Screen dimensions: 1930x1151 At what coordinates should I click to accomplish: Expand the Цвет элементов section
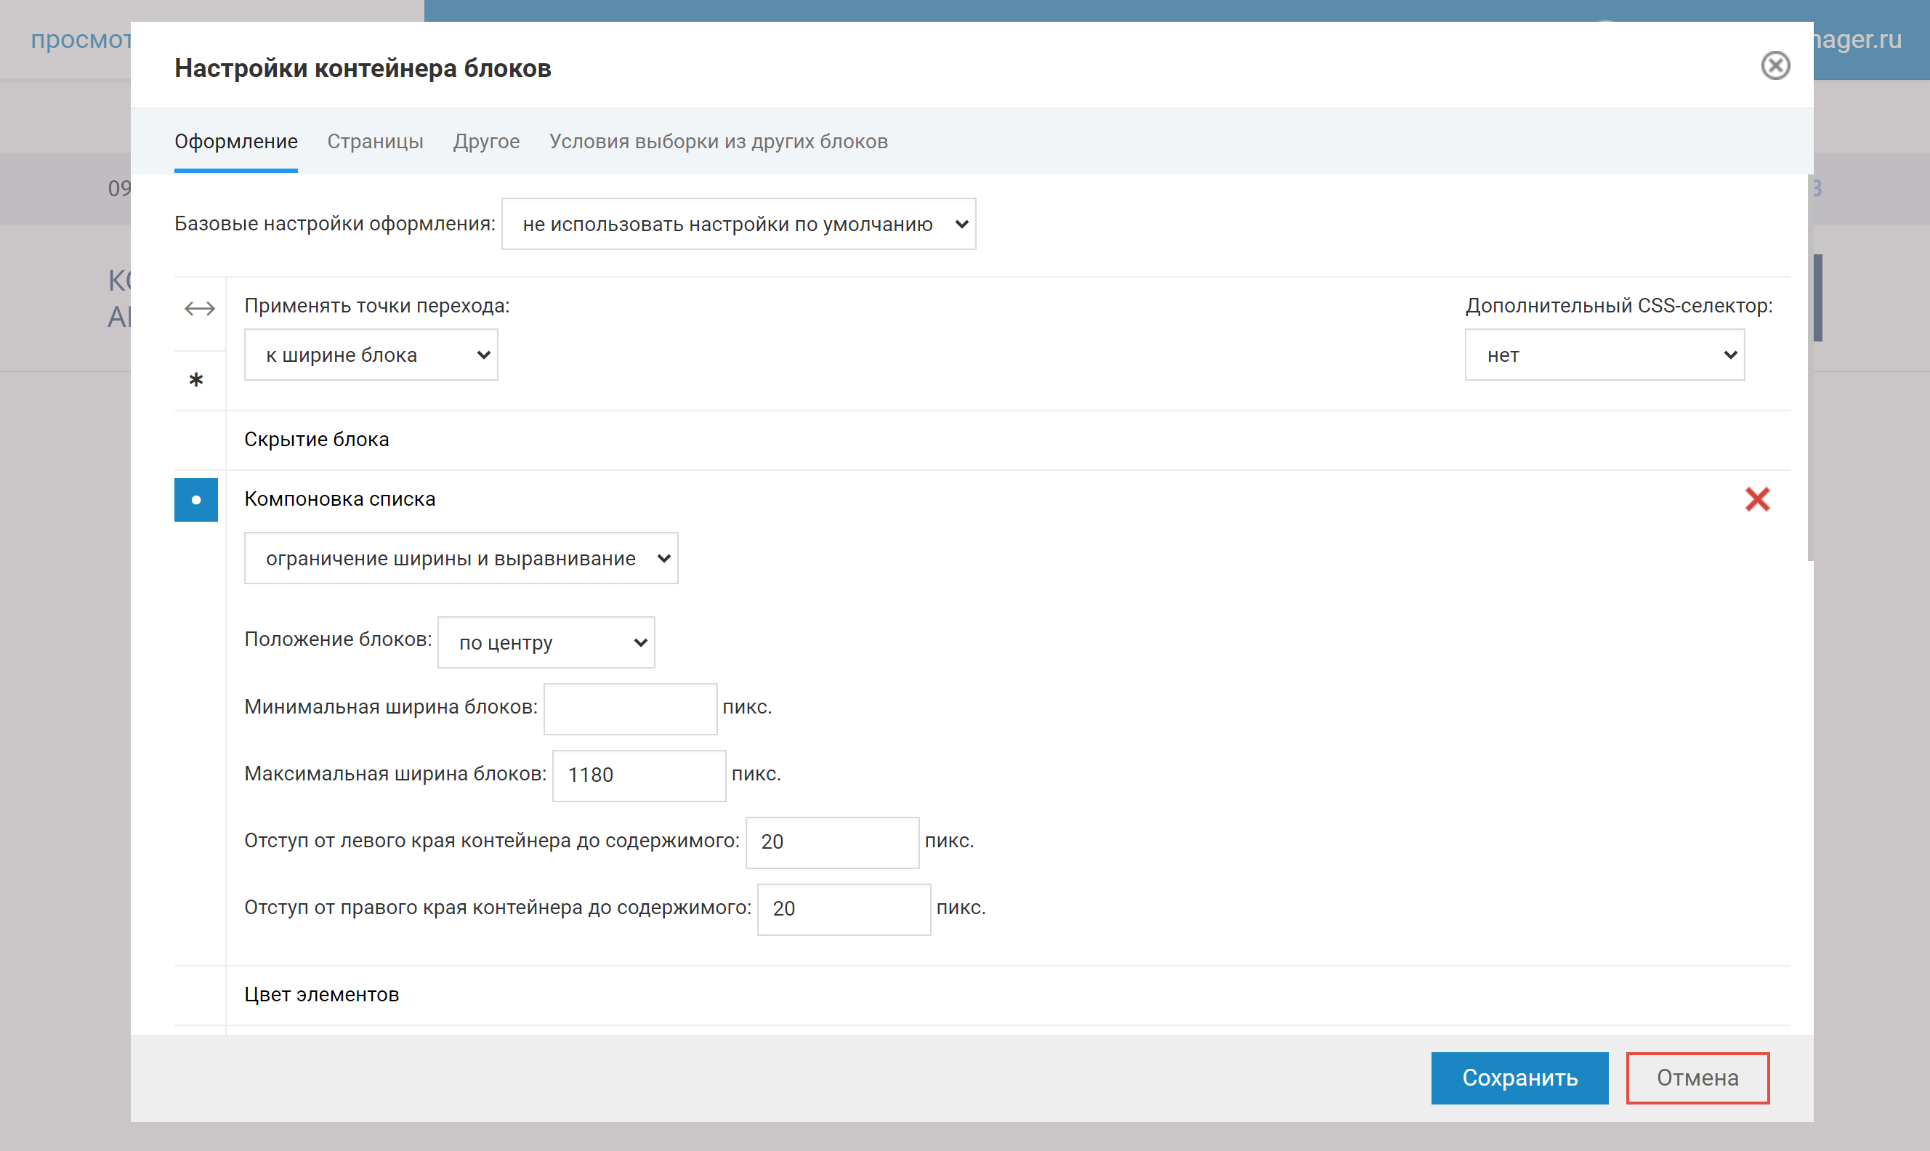click(x=321, y=995)
